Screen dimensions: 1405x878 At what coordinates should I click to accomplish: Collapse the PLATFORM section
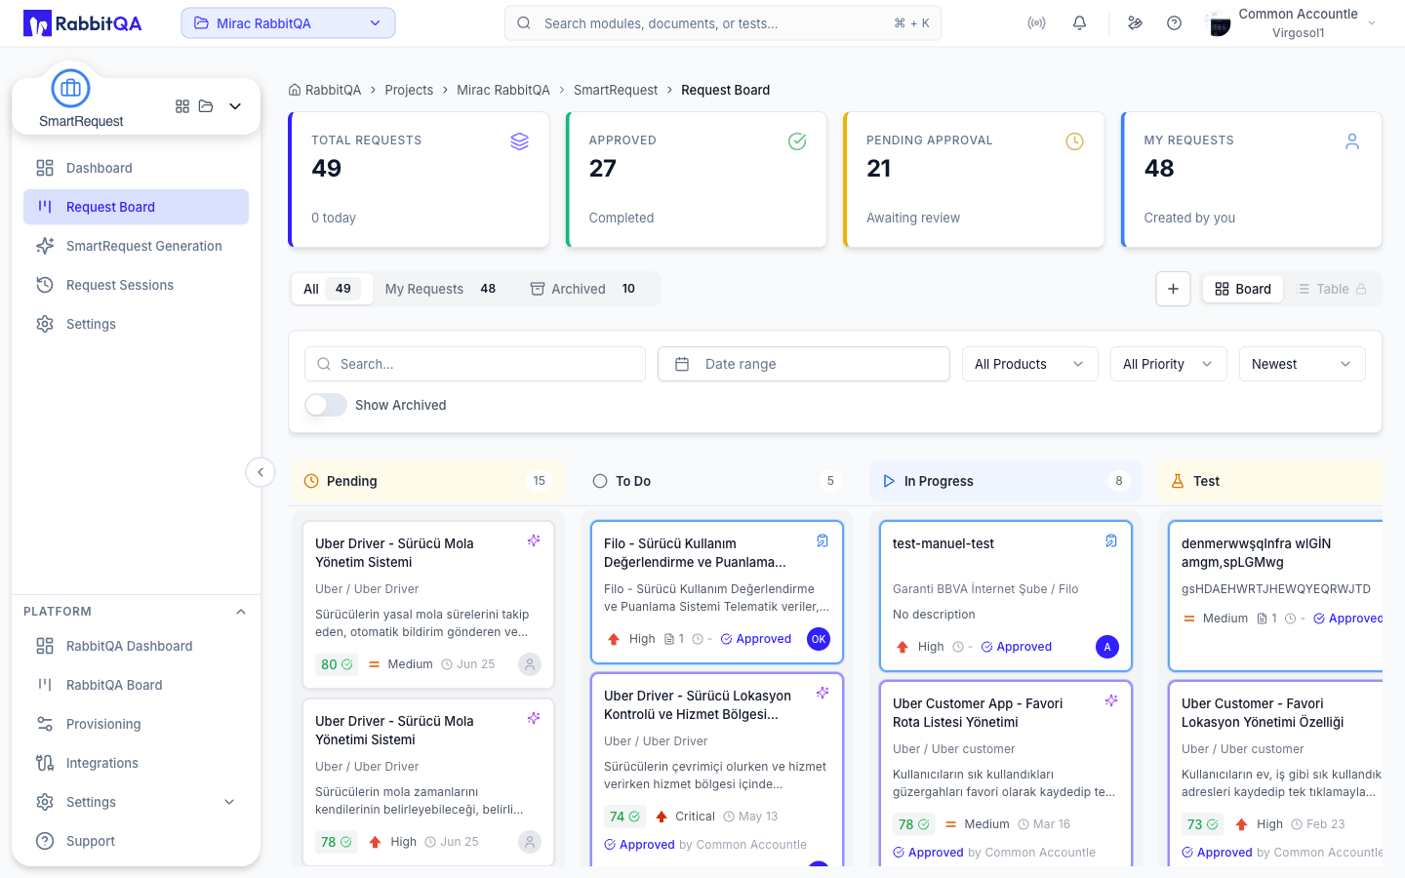click(241, 612)
